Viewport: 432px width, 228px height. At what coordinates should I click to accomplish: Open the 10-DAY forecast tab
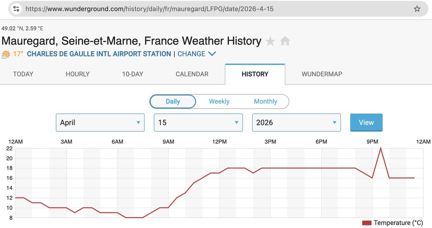(x=132, y=74)
